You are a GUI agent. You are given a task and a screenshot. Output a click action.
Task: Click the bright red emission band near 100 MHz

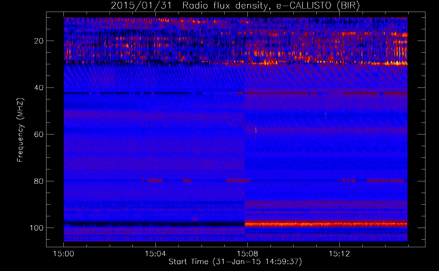click(326, 224)
